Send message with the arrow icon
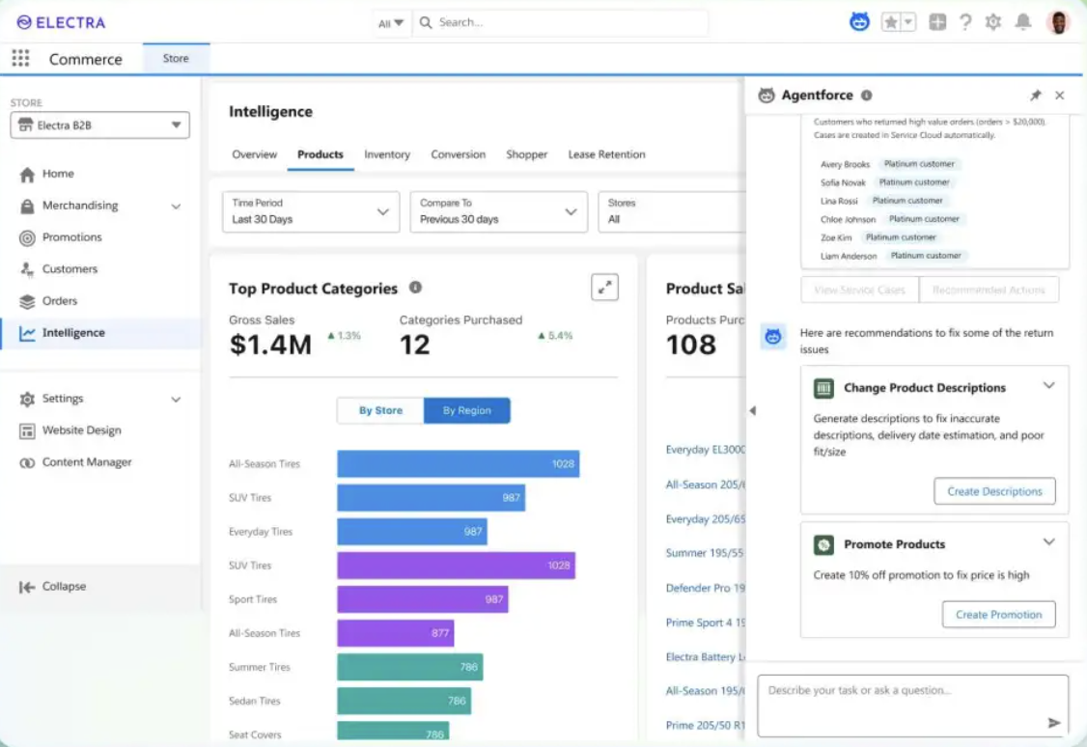 [1054, 723]
